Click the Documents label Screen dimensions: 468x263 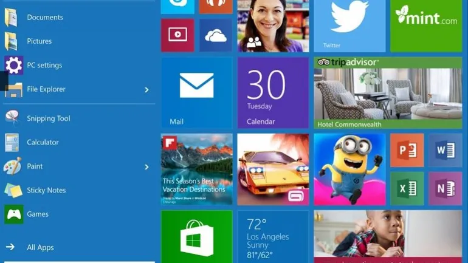pyautogui.click(x=45, y=17)
